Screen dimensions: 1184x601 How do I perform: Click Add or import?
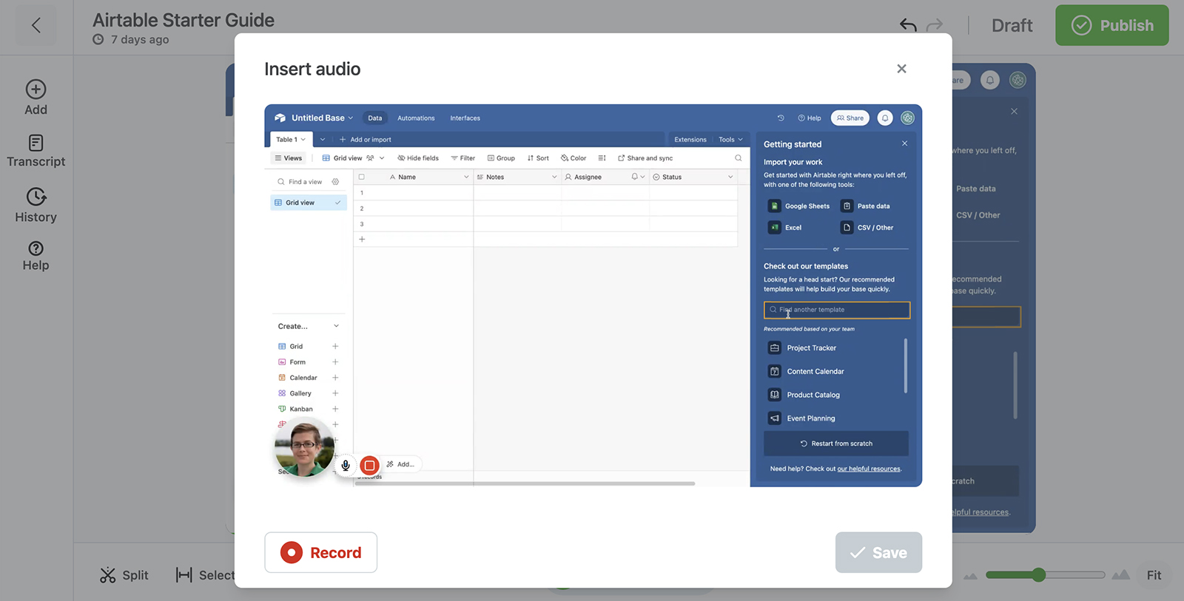coord(366,140)
